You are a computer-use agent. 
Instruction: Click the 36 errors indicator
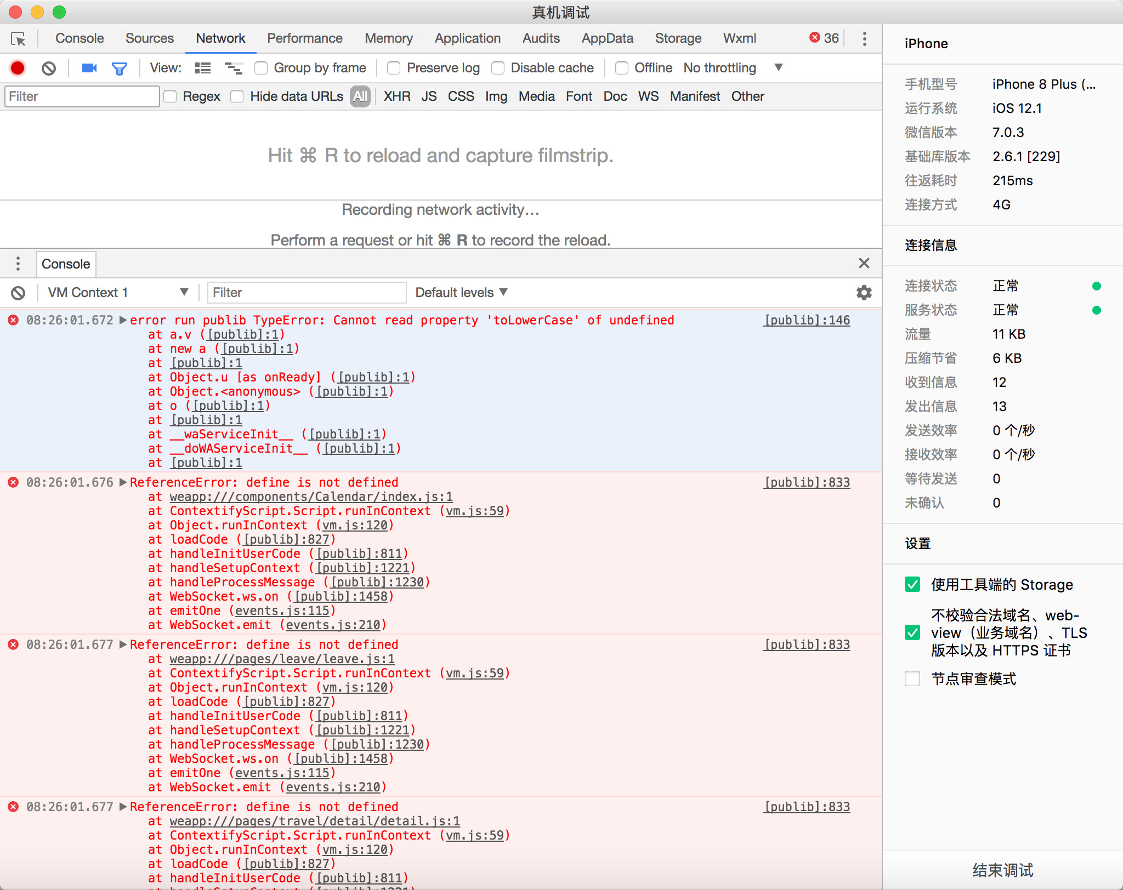tap(824, 38)
